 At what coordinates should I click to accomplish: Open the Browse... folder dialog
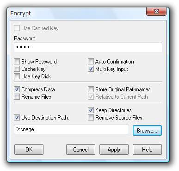[x=147, y=131]
